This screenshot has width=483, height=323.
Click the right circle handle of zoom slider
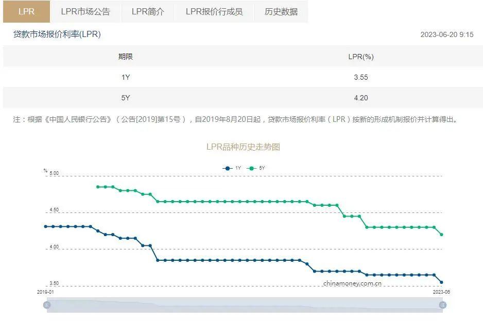click(443, 305)
